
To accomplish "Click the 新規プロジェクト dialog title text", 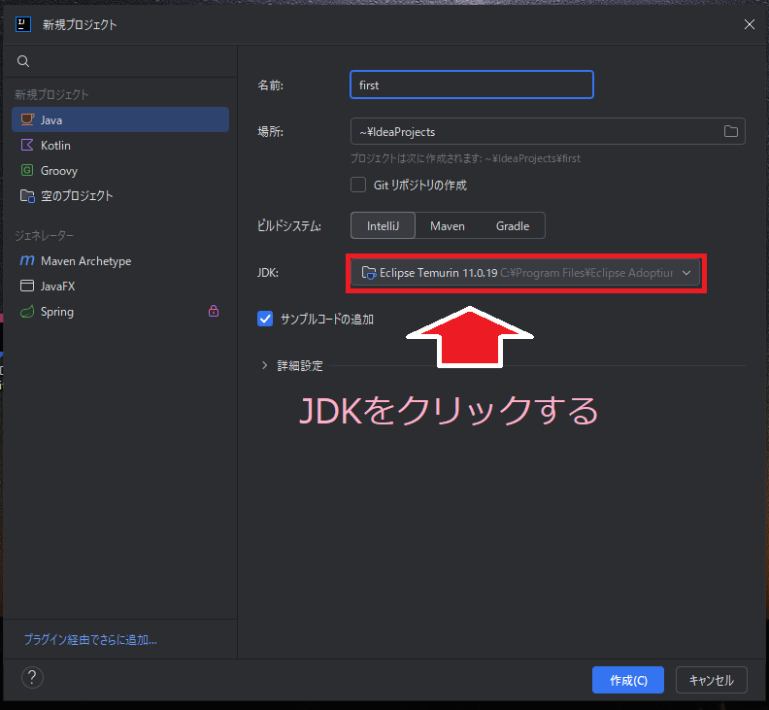I will point(80,25).
